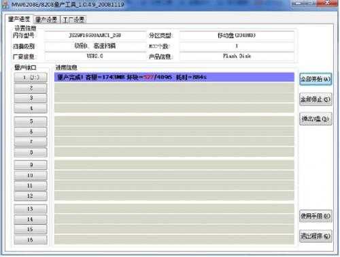
Task: Select port button 8
Action: (31, 152)
